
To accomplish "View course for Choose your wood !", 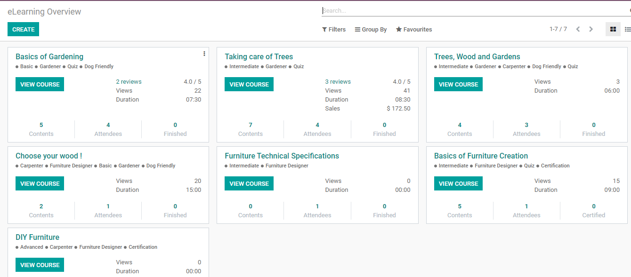I will [40, 183].
